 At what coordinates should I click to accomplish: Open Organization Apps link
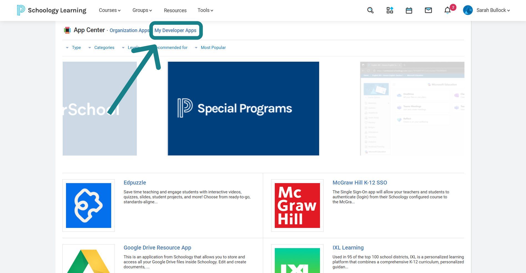[129, 30]
